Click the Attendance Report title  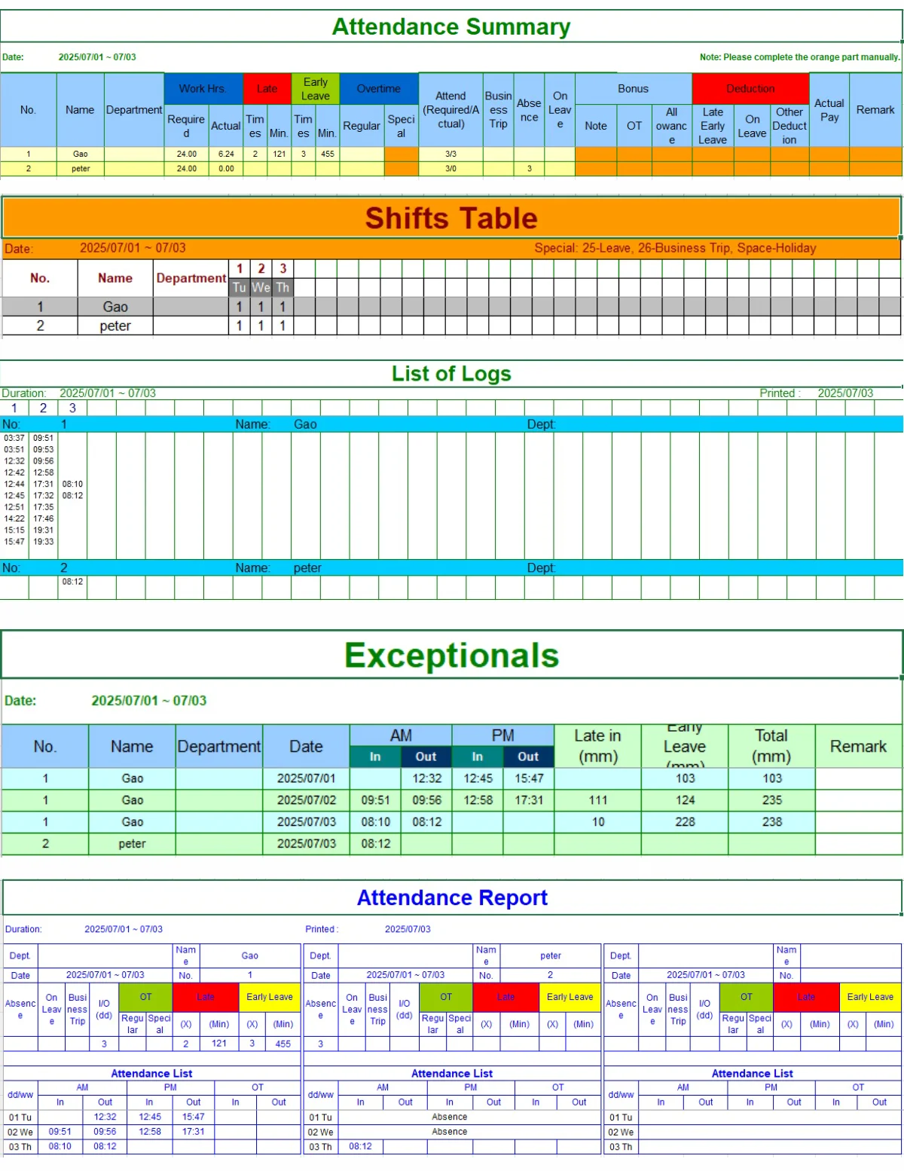[x=451, y=898]
